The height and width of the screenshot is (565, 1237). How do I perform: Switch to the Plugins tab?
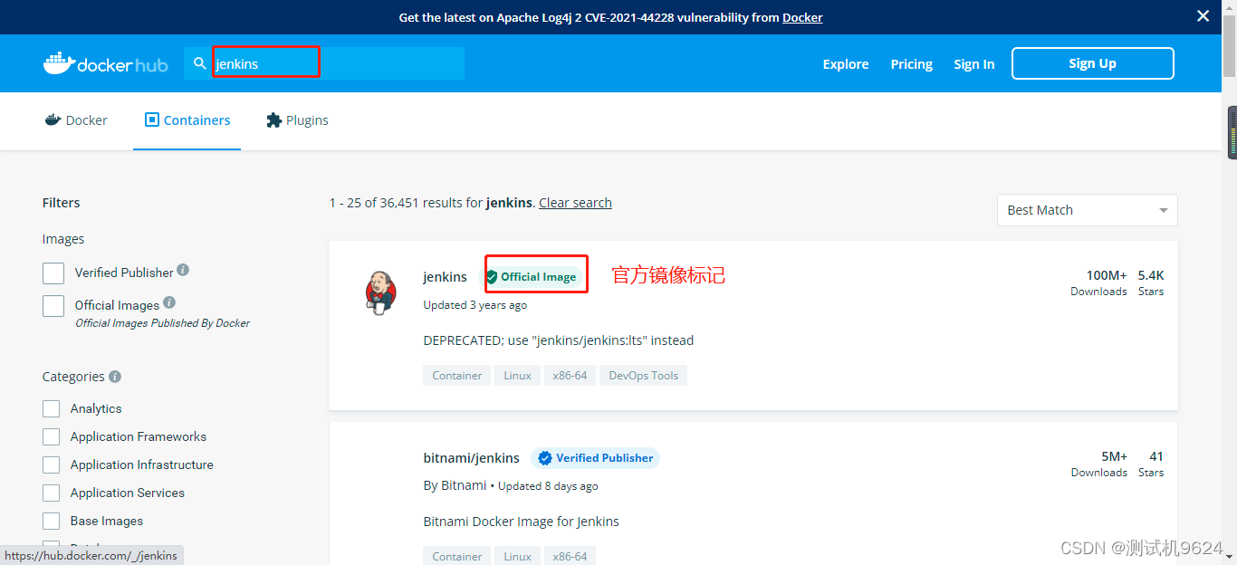coord(297,120)
